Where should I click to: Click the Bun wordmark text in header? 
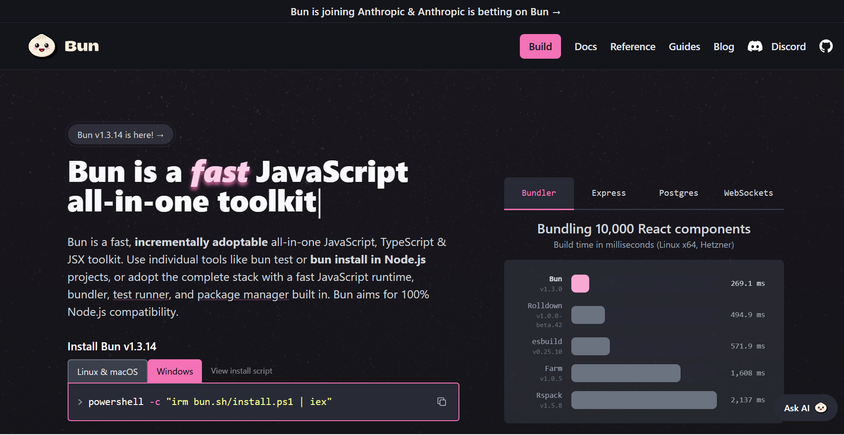[x=81, y=46]
